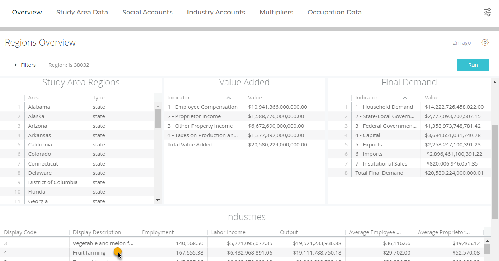
Task: Select the Alabama row
Action: [x=77, y=107]
